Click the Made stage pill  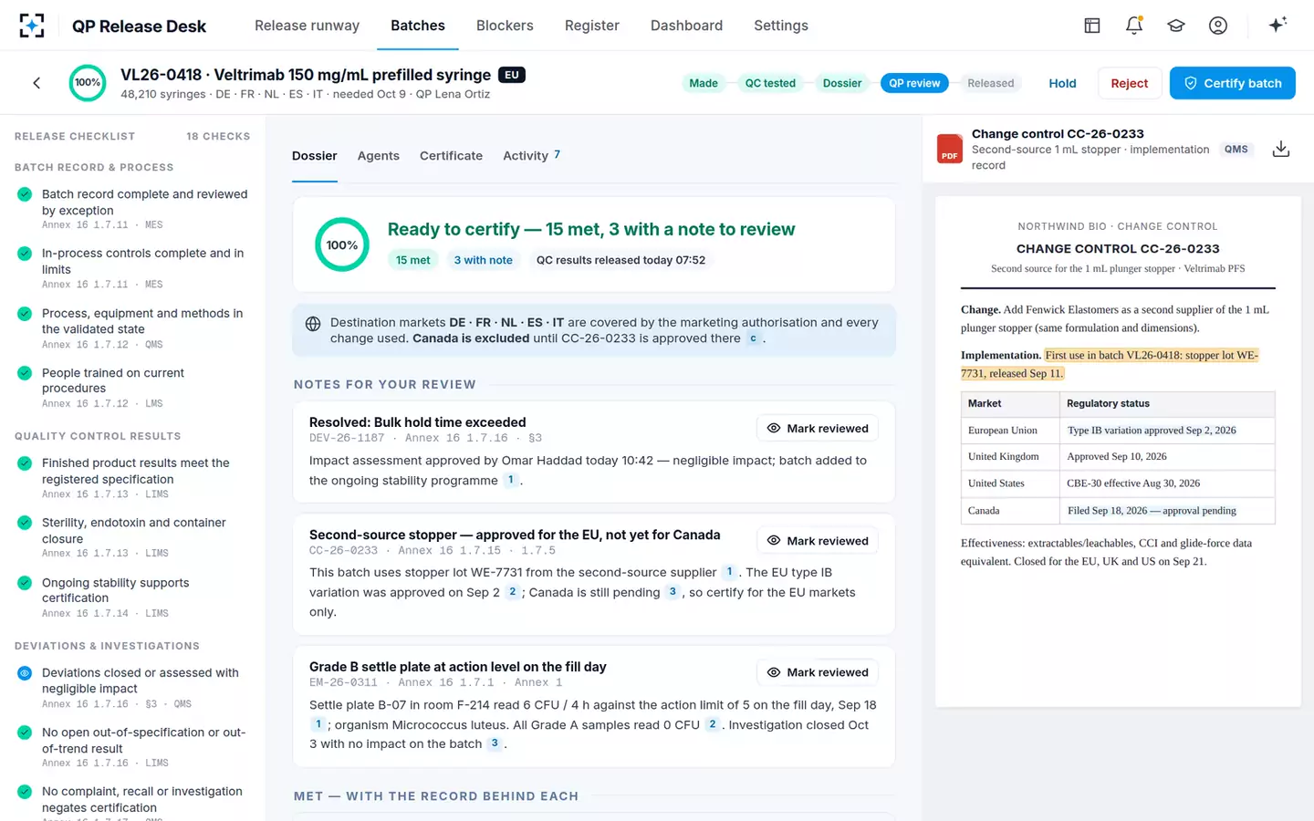click(x=704, y=83)
